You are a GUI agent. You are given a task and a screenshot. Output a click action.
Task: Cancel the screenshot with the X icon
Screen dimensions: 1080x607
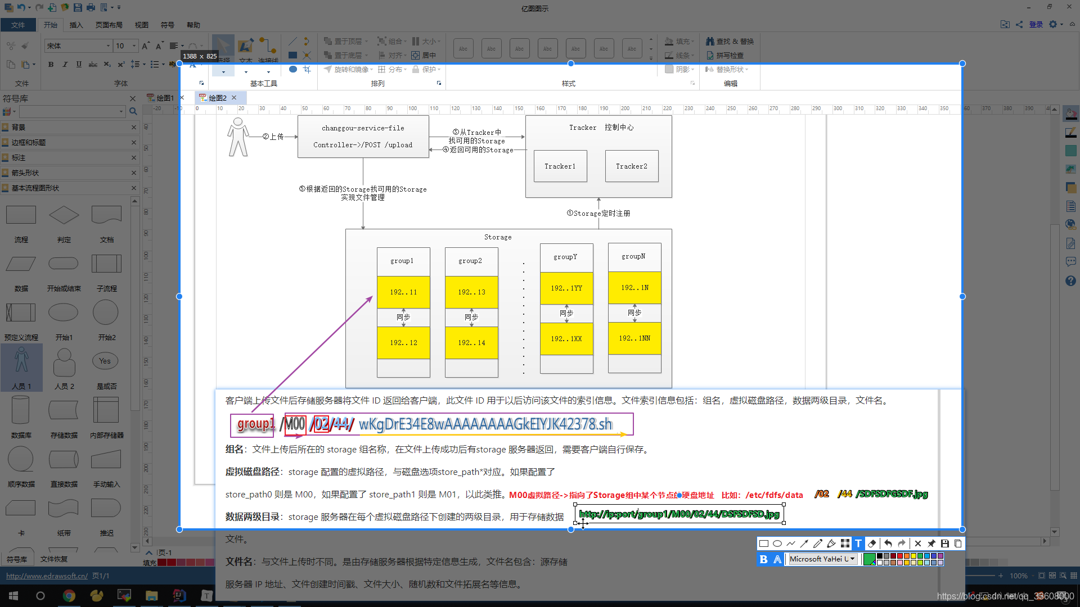coord(918,543)
